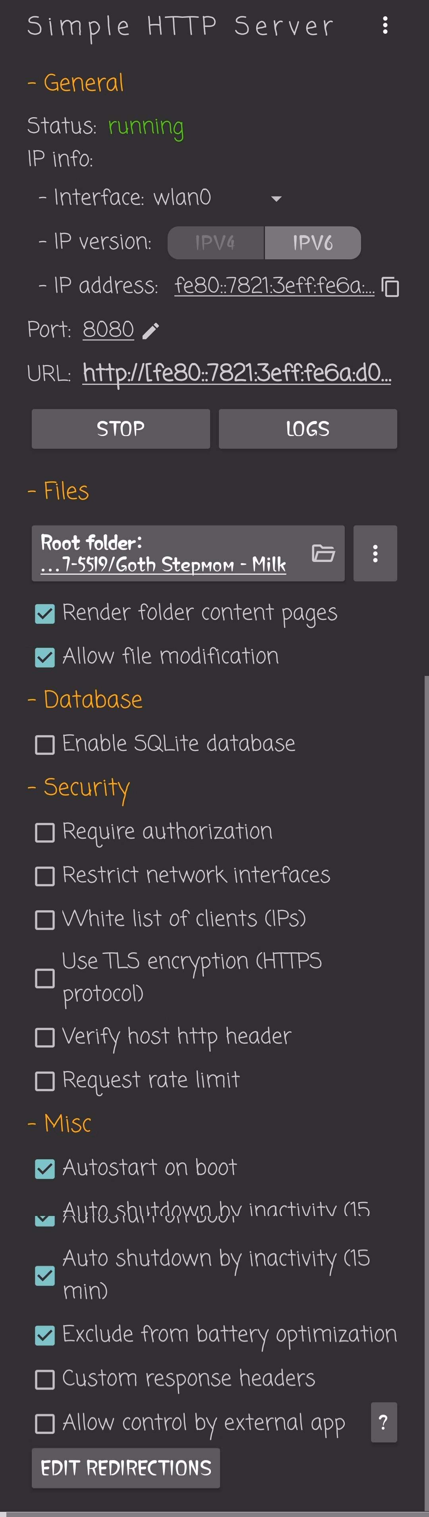This screenshot has height=1517, width=429.
Task: Edit the port number with pencil icon
Action: [151, 331]
